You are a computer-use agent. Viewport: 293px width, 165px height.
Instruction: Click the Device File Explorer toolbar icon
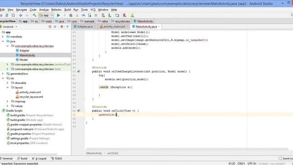coord(125,15)
